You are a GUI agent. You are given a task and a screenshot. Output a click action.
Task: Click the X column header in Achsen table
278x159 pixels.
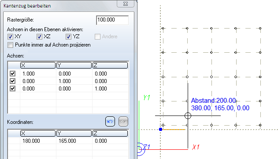point(38,65)
